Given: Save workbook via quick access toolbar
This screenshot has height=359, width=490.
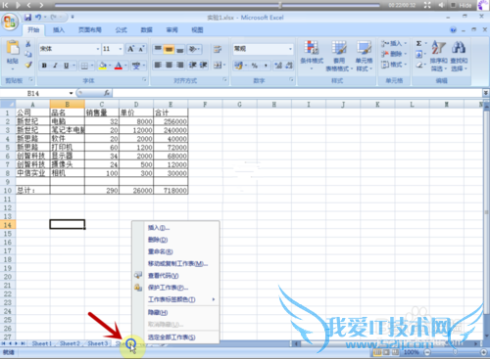Looking at the screenshot, I should [27, 17].
